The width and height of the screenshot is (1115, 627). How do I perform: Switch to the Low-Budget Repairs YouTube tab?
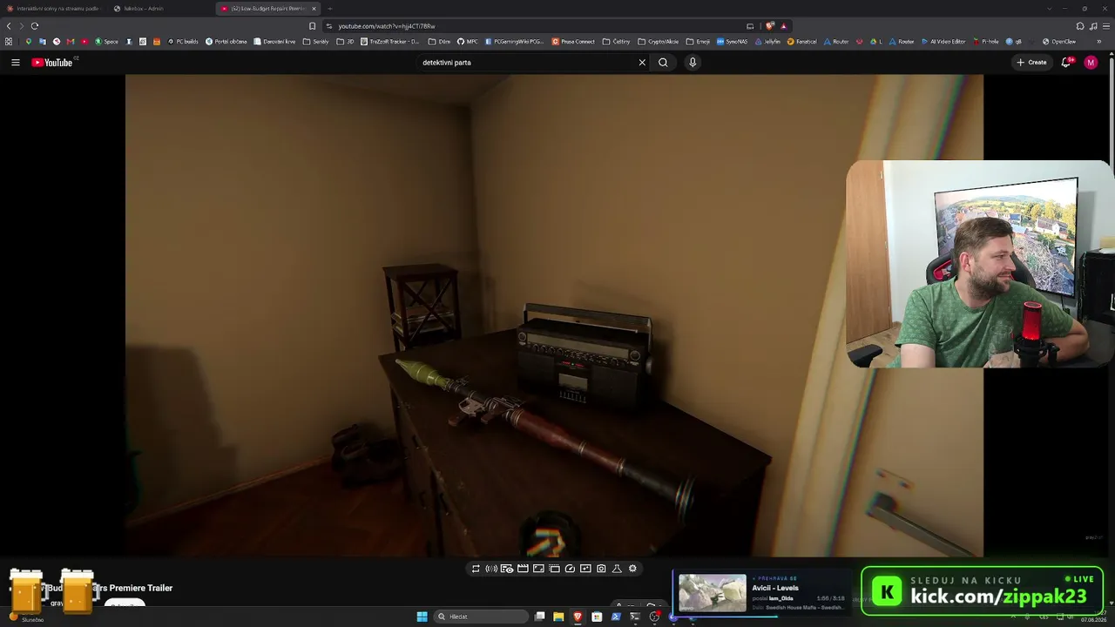pyautogui.click(x=268, y=9)
